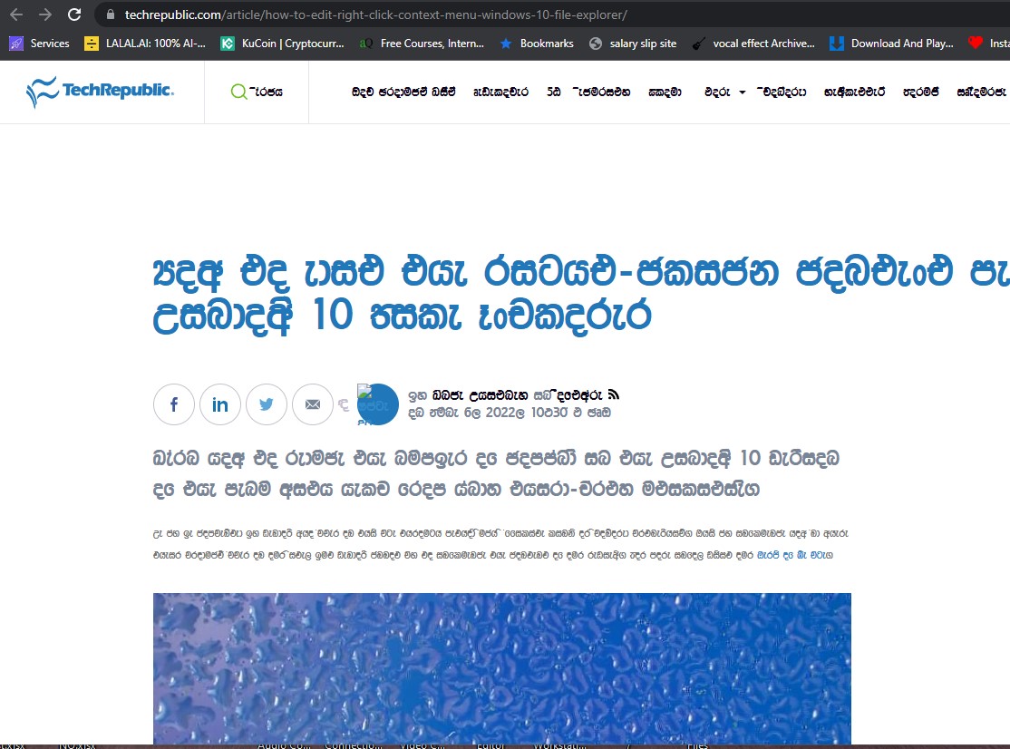Screen dimensions: 1010x749
Task: Share the article by email
Action: click(313, 404)
